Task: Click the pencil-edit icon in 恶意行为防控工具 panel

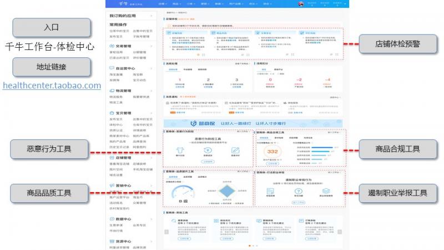Action: click(x=235, y=150)
